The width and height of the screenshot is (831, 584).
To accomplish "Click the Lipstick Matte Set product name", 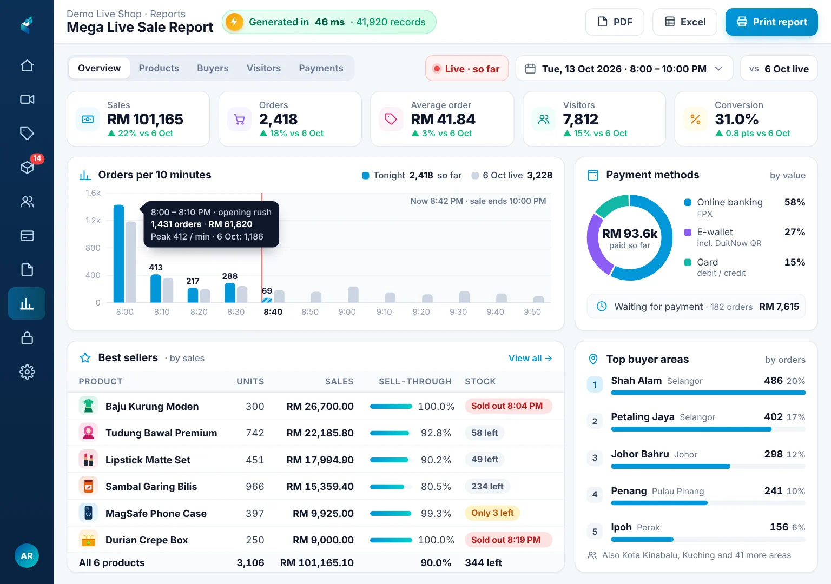I will point(148,460).
